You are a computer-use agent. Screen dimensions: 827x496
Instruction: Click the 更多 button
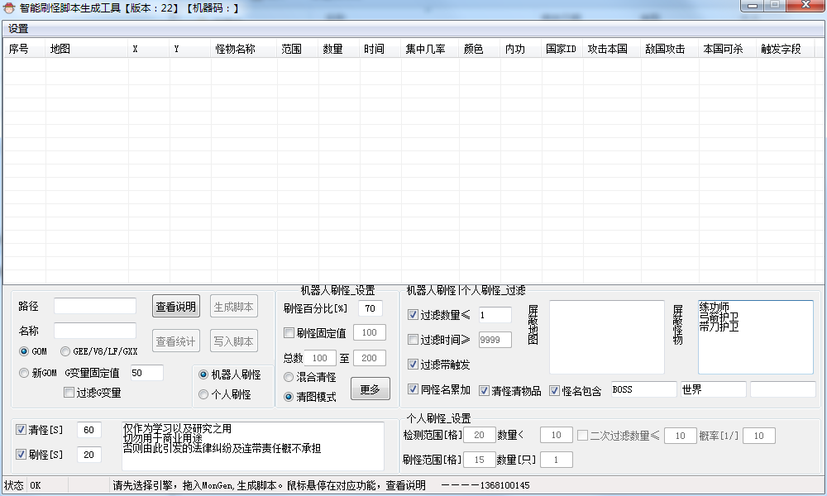(370, 389)
